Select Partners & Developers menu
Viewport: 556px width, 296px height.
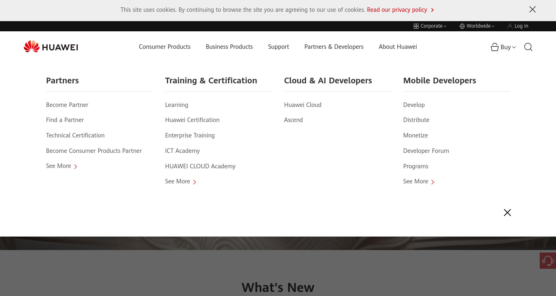[334, 47]
